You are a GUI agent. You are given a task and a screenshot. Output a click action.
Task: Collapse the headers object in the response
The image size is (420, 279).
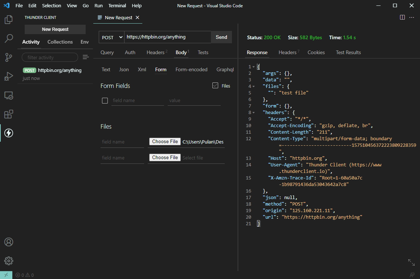pos(253,112)
